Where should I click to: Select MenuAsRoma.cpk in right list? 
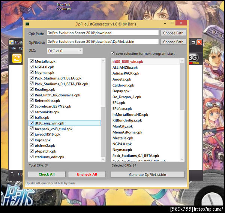[x=145, y=132]
